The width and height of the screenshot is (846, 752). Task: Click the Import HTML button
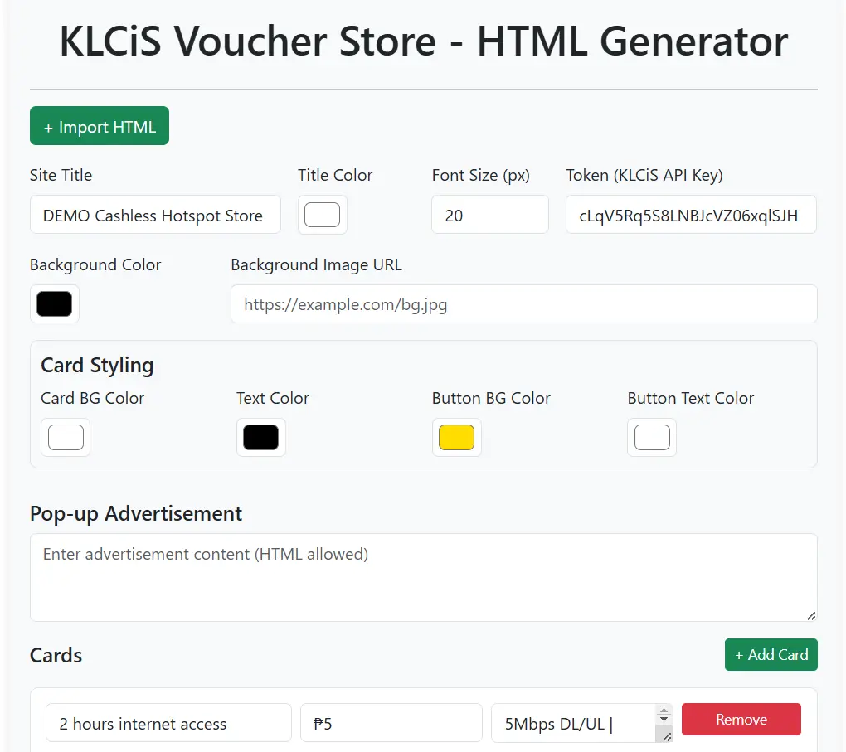click(x=100, y=126)
